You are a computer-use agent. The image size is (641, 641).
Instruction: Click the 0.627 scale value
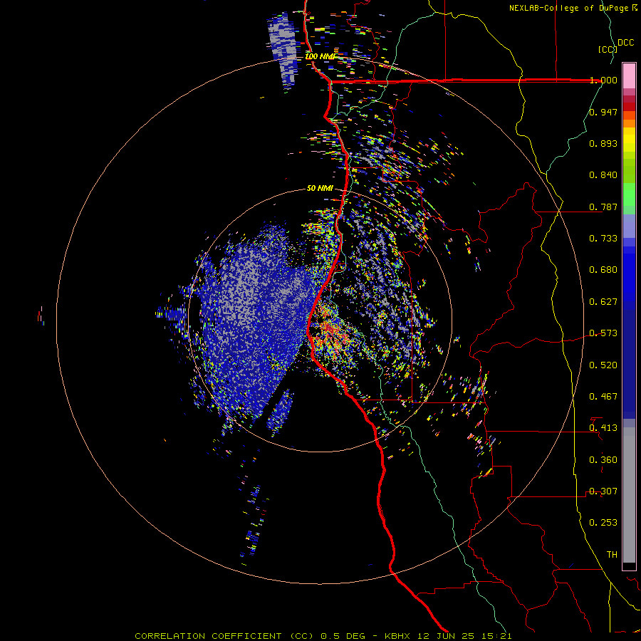click(603, 302)
